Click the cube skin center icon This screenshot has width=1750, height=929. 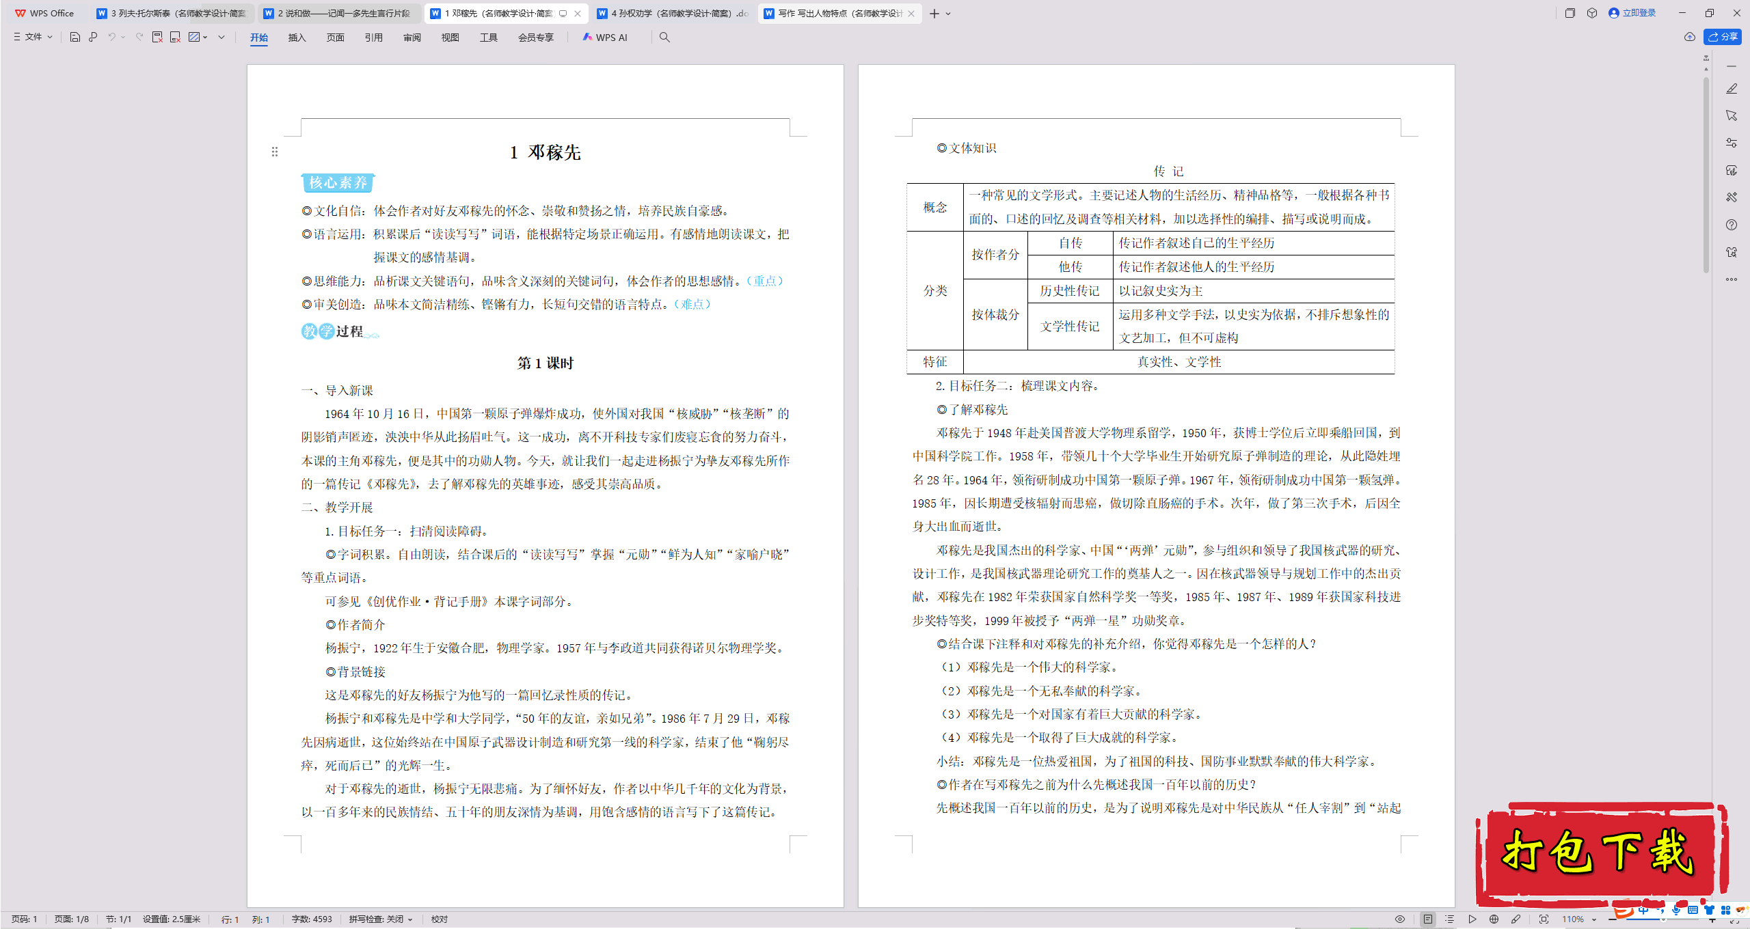(x=1592, y=13)
